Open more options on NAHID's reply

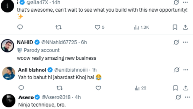click(185, 42)
